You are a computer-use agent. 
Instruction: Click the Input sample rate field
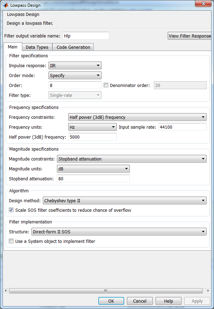click(182, 127)
